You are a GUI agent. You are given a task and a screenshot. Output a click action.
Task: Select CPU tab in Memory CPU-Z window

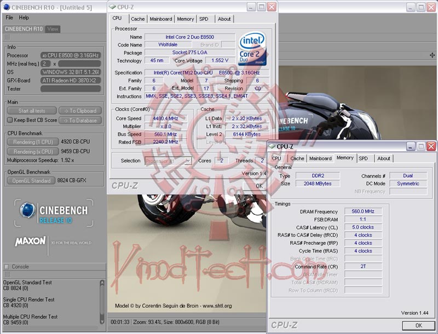pos(276,159)
